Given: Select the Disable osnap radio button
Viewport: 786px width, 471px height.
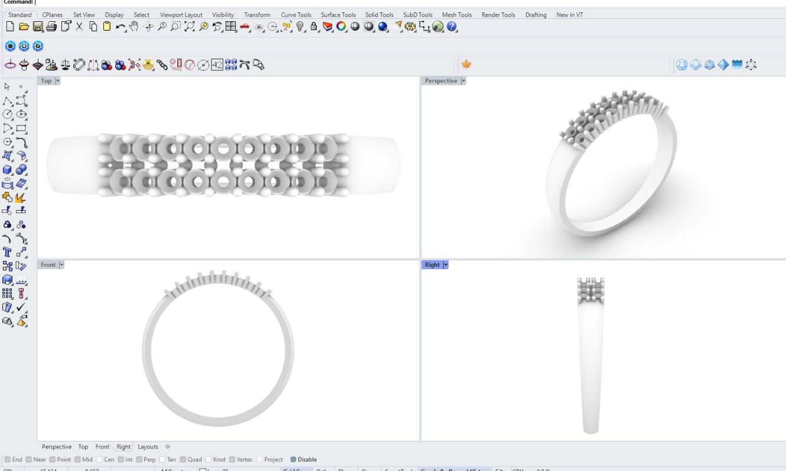Looking at the screenshot, I should tap(293, 459).
